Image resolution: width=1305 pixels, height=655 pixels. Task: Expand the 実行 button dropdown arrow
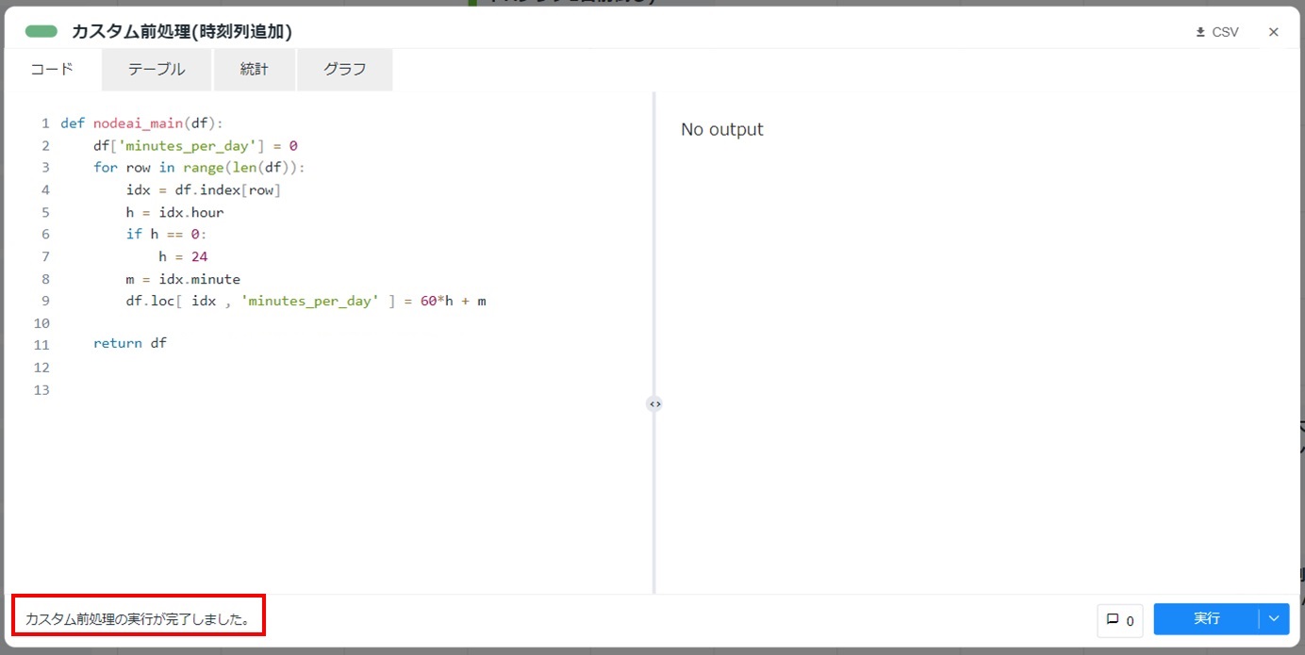point(1274,619)
